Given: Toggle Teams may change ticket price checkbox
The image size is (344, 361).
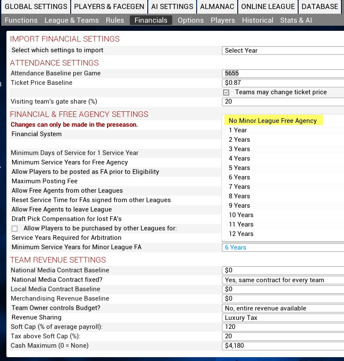Looking at the screenshot, I should coord(226,92).
